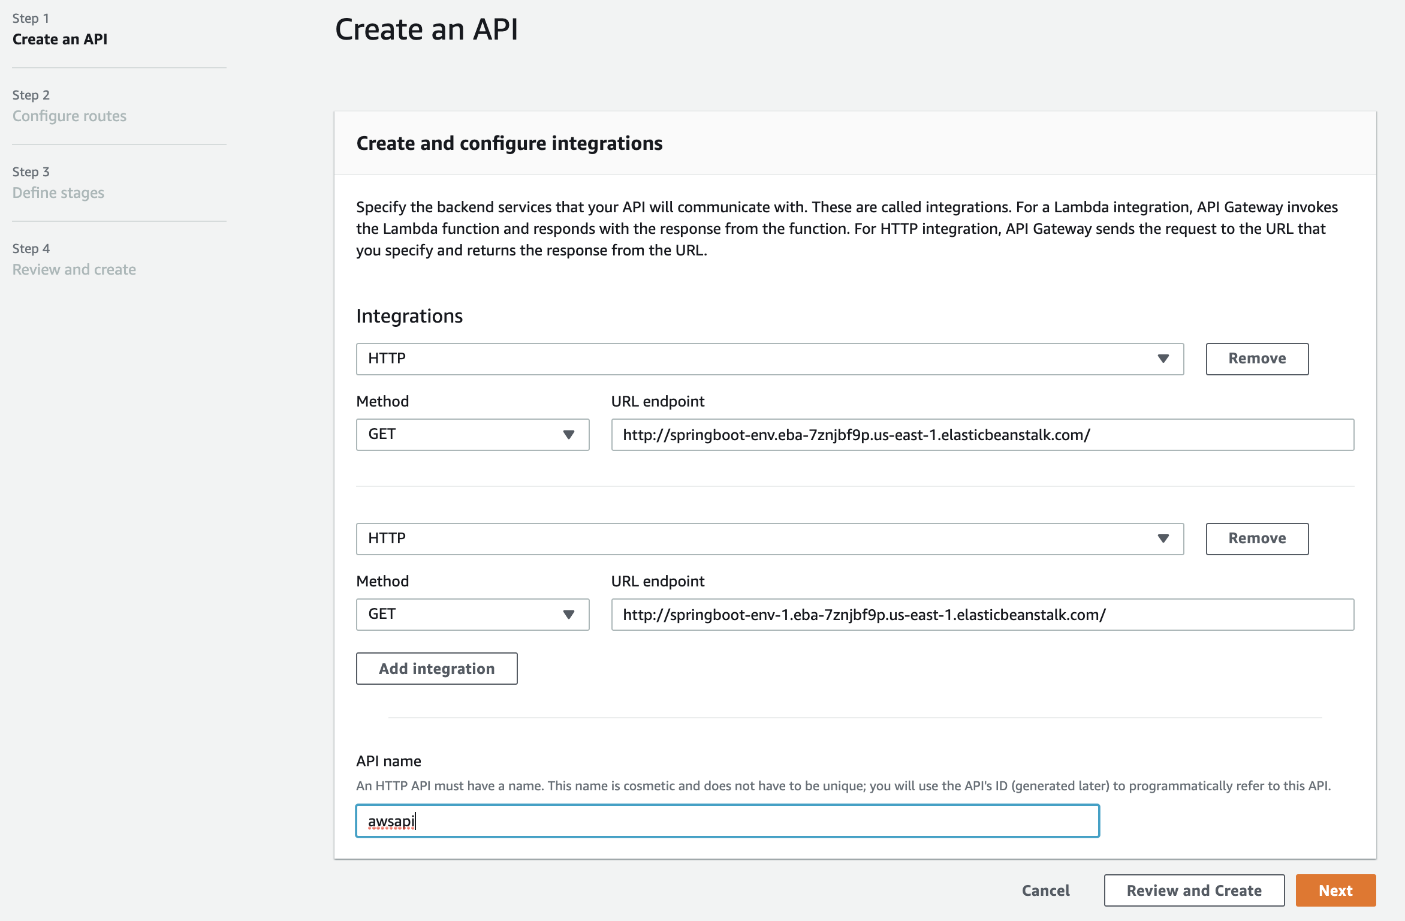This screenshot has height=921, width=1405.
Task: Remove the second HTTP integration
Action: pos(1256,538)
